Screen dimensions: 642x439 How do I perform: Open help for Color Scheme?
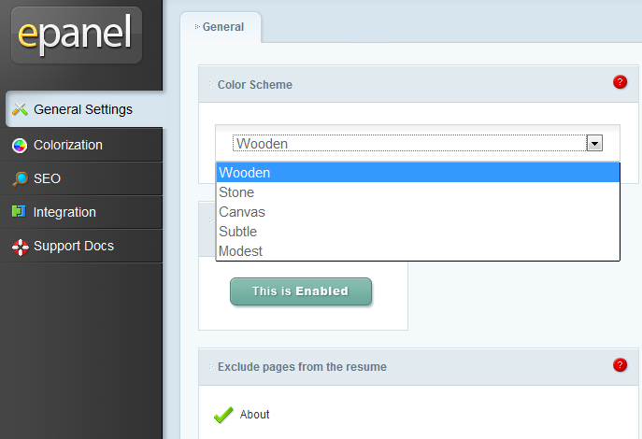(620, 82)
